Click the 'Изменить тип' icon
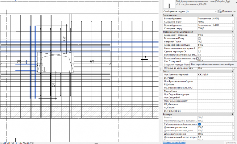Image resolution: width=237 pixels, height=144 pixels. (x=220, y=11)
